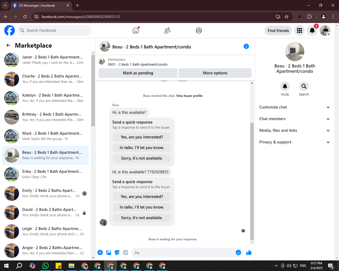Open conversation information icon
Screen dimensions: 339x271
point(246,46)
